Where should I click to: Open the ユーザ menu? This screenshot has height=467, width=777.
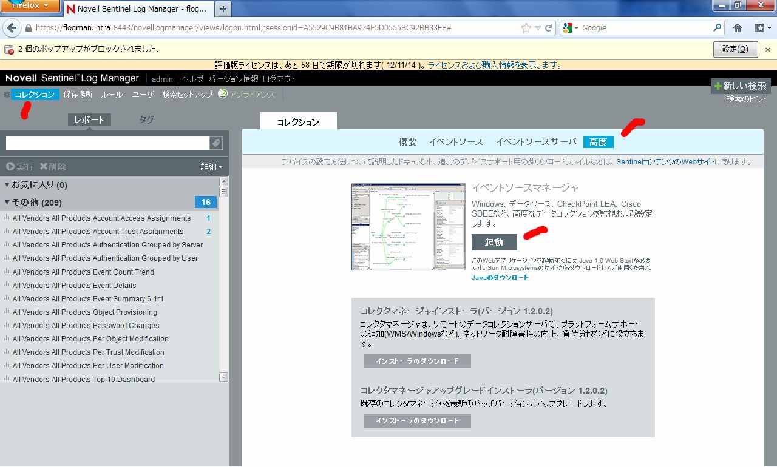(143, 95)
